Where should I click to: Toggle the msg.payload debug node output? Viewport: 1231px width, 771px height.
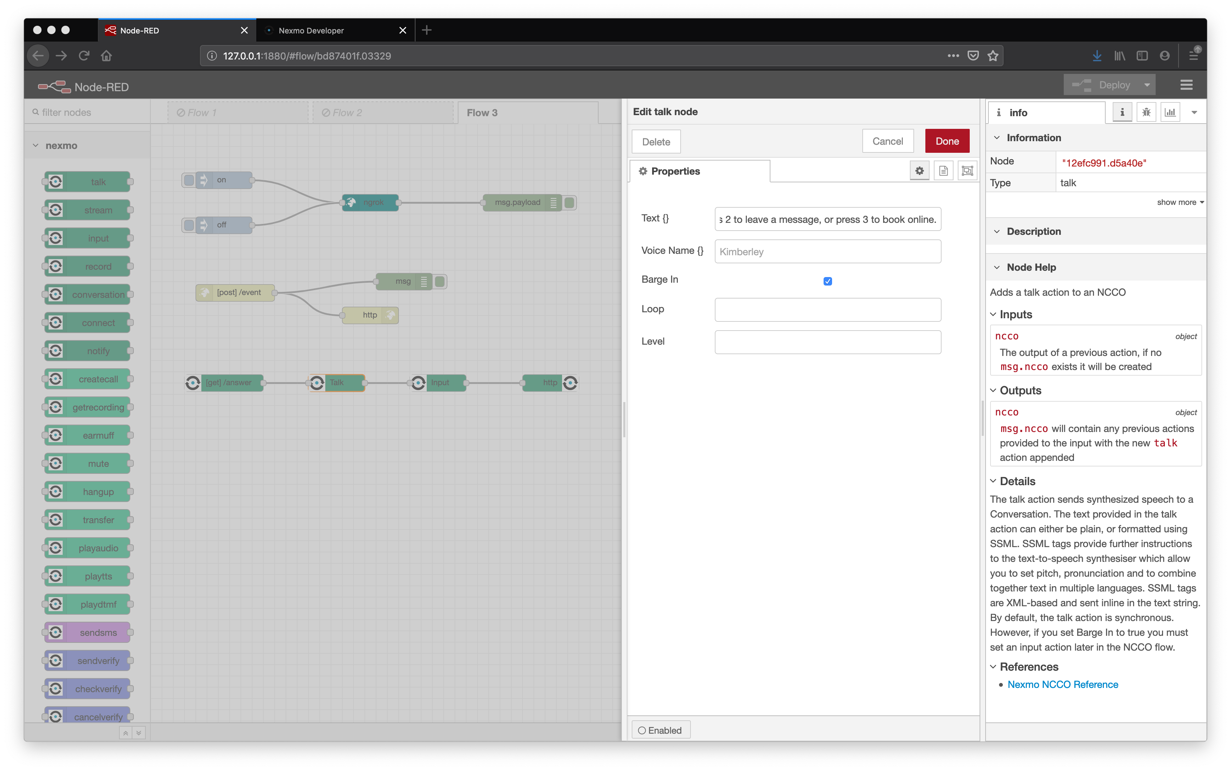570,202
